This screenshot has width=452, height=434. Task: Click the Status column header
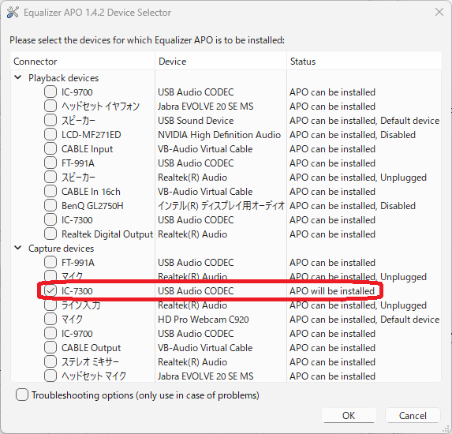click(x=364, y=61)
